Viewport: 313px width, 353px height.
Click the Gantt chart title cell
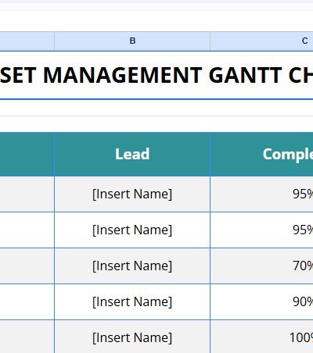pos(156,75)
